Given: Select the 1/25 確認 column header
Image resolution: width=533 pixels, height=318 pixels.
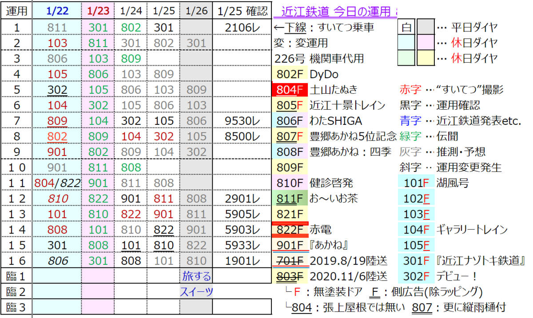Looking at the screenshot, I should tap(242, 11).
